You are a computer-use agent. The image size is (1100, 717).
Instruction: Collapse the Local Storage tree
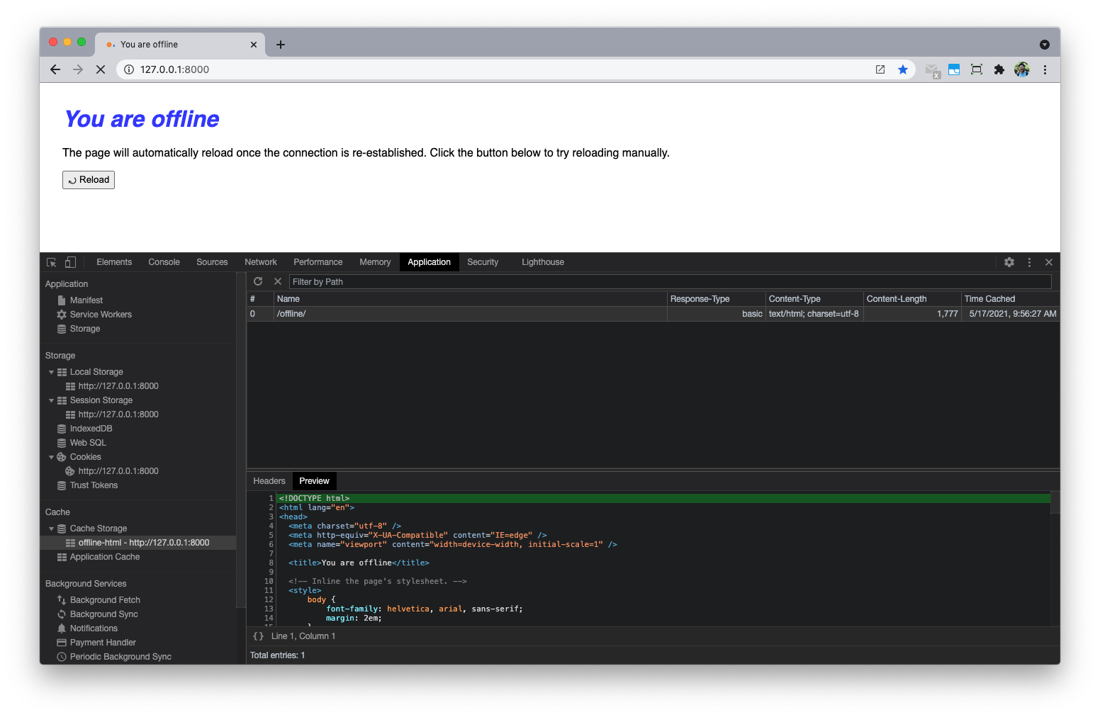pos(51,372)
